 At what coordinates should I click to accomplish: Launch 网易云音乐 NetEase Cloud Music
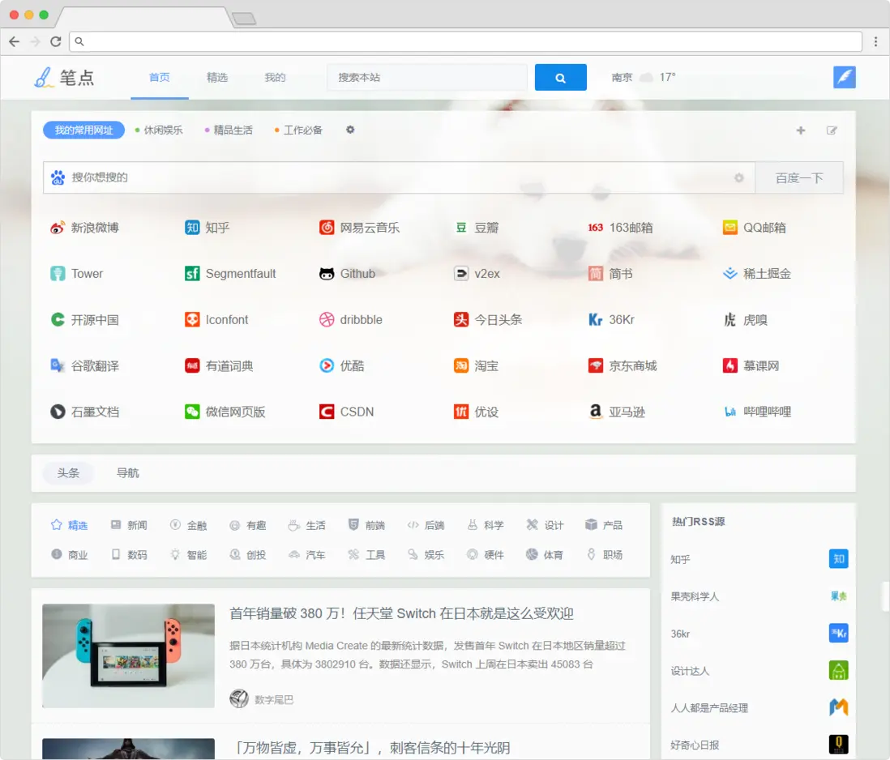tap(362, 228)
